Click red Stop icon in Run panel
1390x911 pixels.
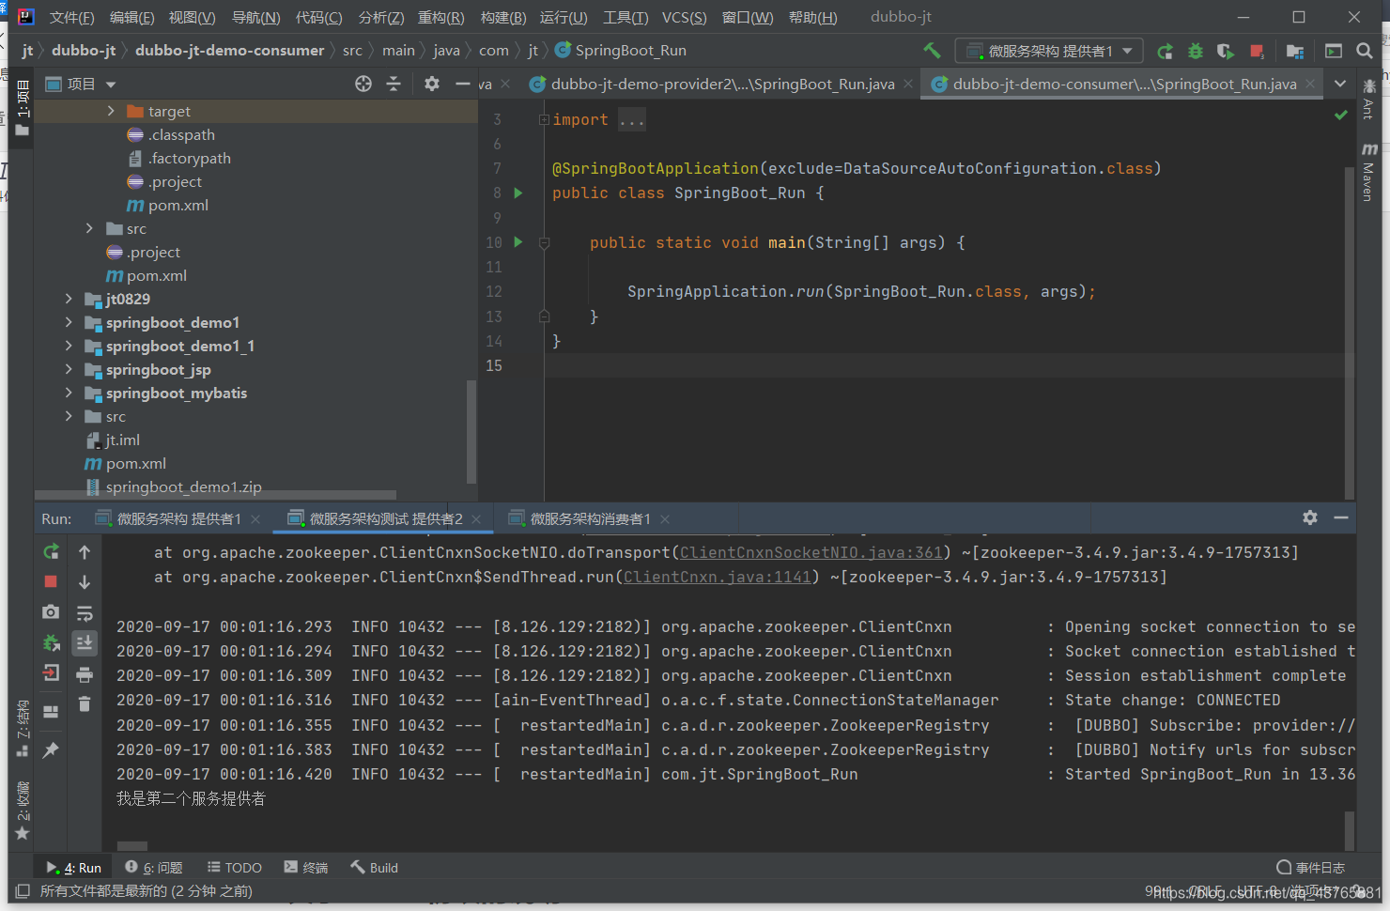51,582
